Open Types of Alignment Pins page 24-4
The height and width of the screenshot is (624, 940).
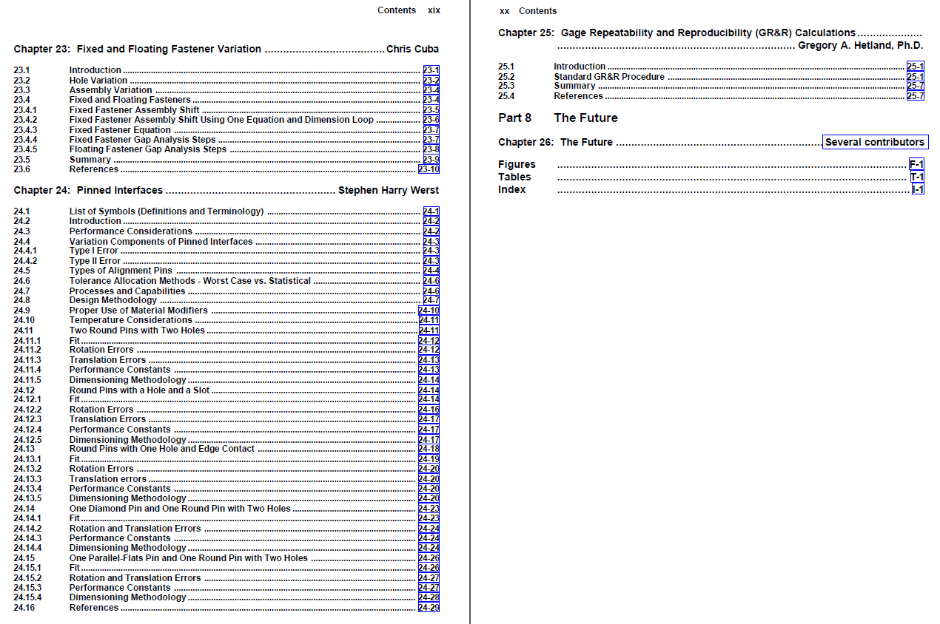pyautogui.click(x=430, y=271)
